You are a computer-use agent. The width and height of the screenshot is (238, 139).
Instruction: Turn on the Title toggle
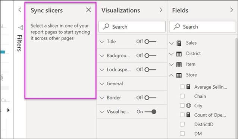[x=150, y=41]
